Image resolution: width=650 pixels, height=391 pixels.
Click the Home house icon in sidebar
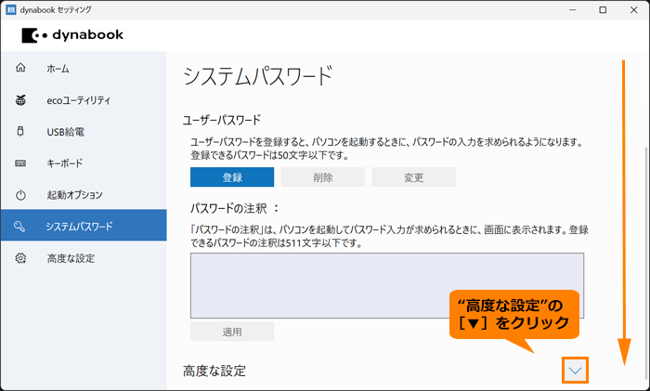20,68
